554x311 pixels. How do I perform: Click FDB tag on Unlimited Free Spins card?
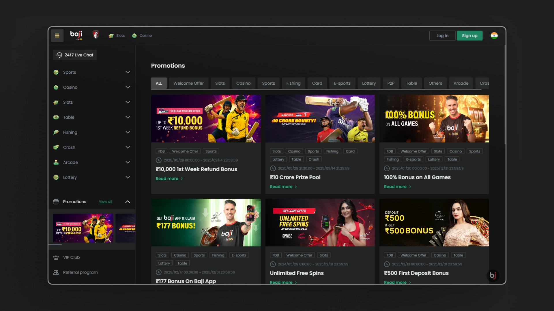(276, 255)
